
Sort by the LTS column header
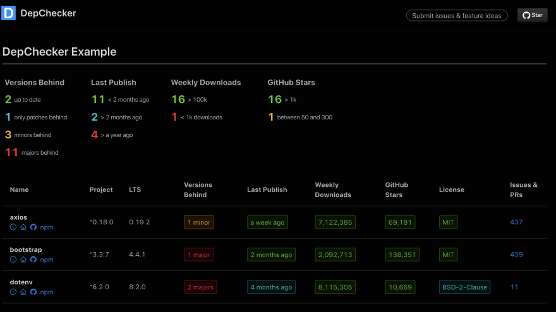[x=135, y=189]
